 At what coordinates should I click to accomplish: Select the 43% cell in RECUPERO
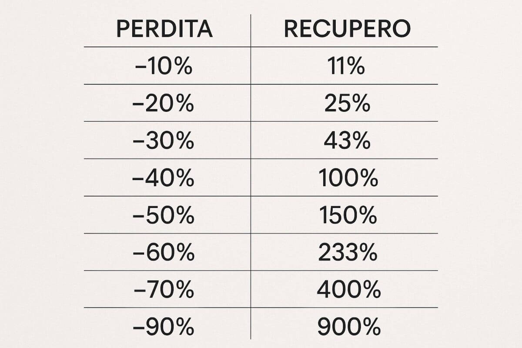347,141
